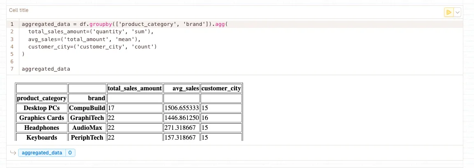Click line number 7 in the gutter

click(12, 69)
